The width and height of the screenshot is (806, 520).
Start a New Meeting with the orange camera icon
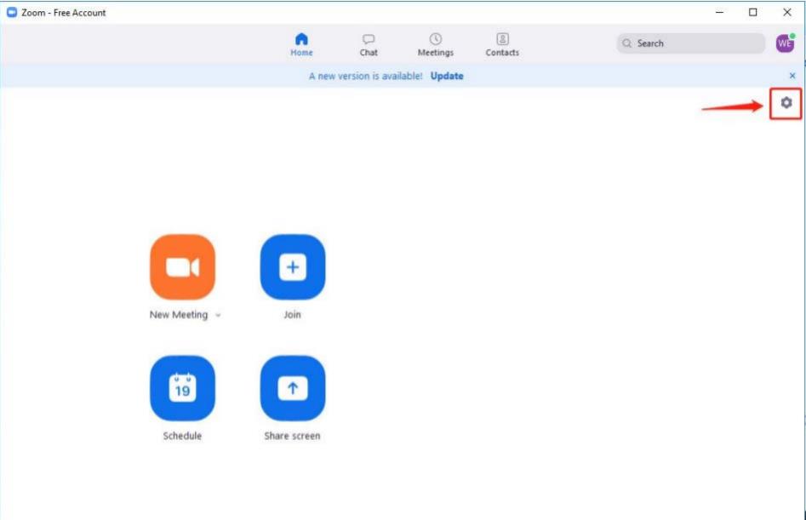click(182, 267)
